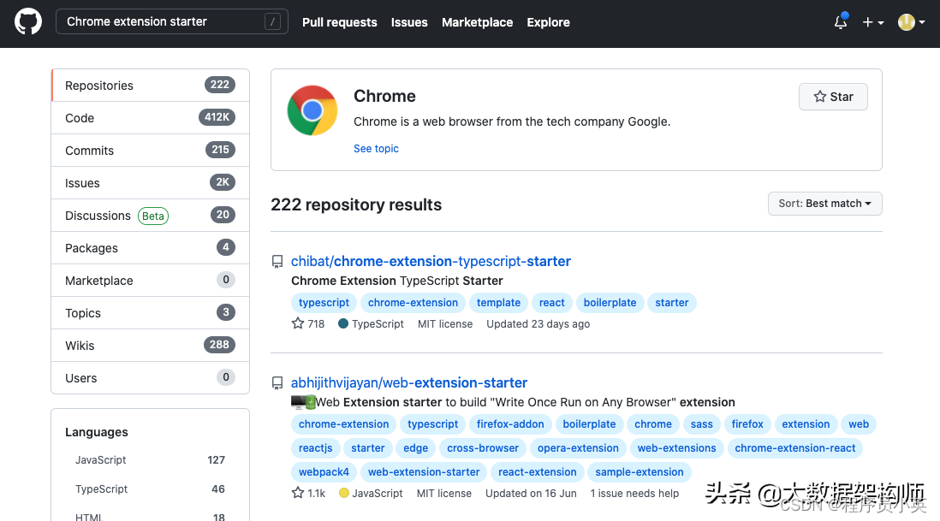This screenshot has height=521, width=940.
Task: Filter by JavaScript language
Action: point(150,460)
